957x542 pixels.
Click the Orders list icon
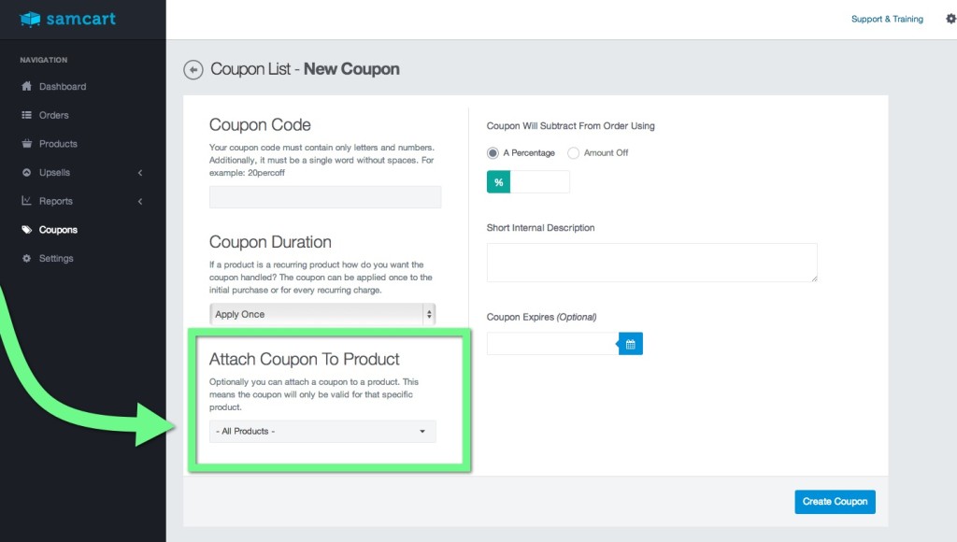coord(27,115)
